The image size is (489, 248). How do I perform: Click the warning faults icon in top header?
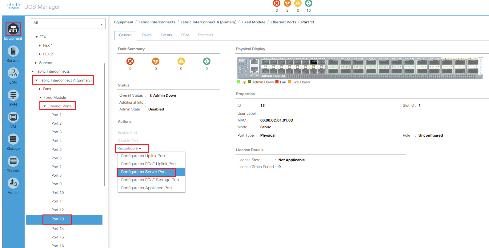[x=309, y=3]
